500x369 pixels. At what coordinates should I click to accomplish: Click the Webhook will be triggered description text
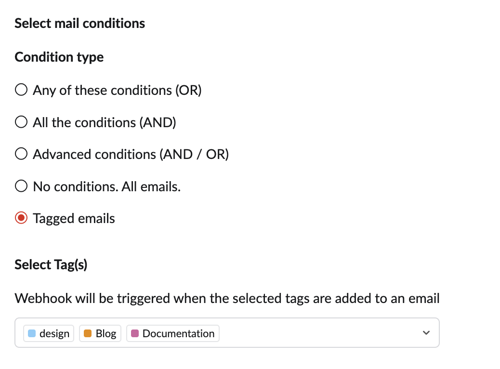(227, 299)
